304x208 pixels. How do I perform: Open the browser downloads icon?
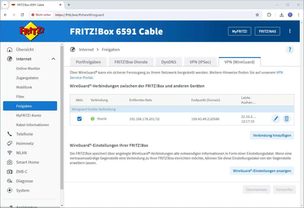tap(281, 15)
